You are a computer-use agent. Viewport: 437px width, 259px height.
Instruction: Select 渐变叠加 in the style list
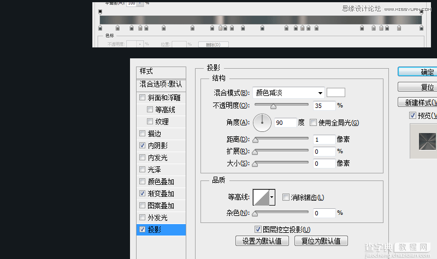pyautogui.click(x=161, y=194)
